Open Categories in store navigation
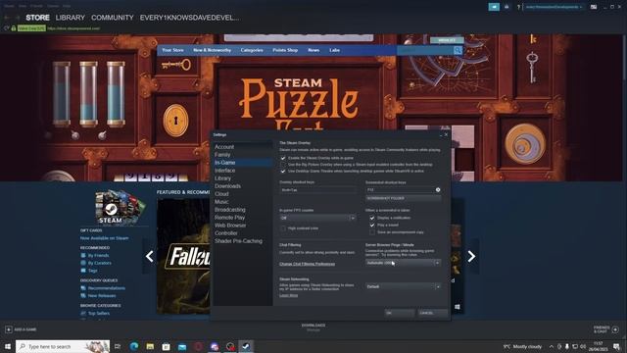 coord(252,50)
